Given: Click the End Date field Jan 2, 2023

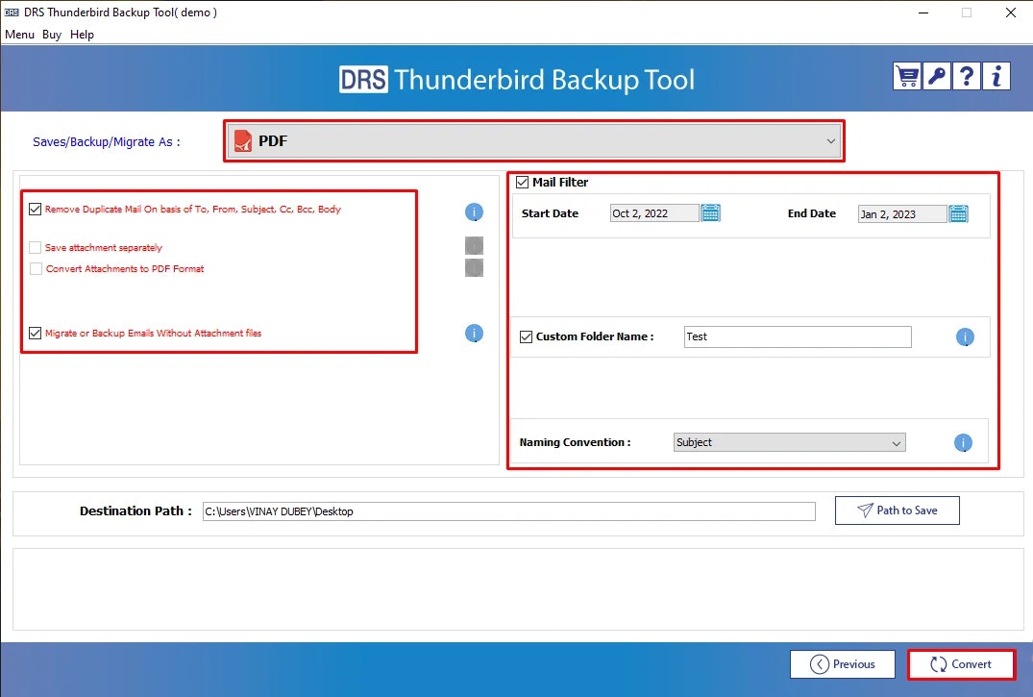Looking at the screenshot, I should click(x=902, y=214).
